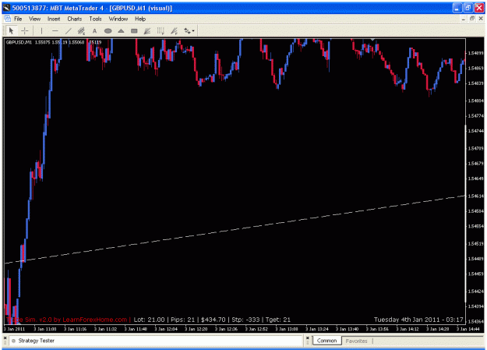
Task: Open the Tools menu
Action: pyautogui.click(x=95, y=19)
